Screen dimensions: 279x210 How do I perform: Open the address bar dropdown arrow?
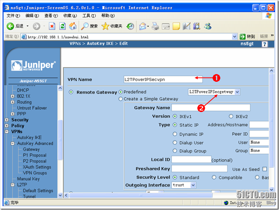(235, 37)
